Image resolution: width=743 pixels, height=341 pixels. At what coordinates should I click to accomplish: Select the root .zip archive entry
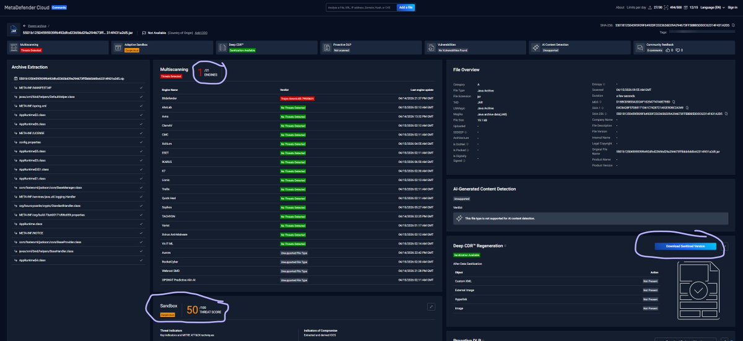(71, 79)
